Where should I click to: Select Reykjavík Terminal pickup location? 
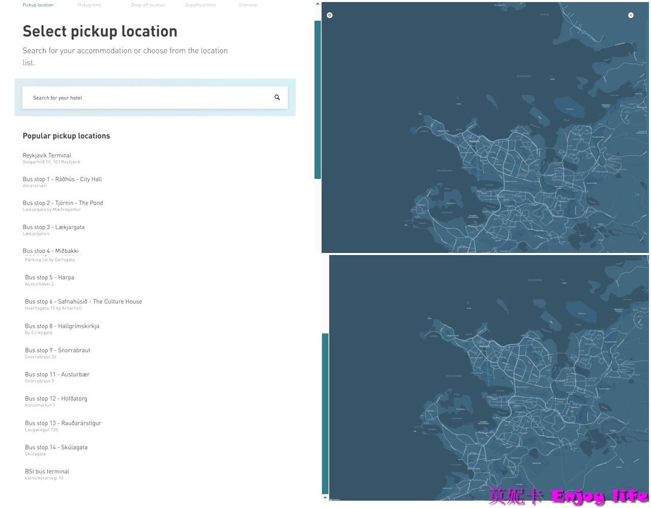point(47,155)
